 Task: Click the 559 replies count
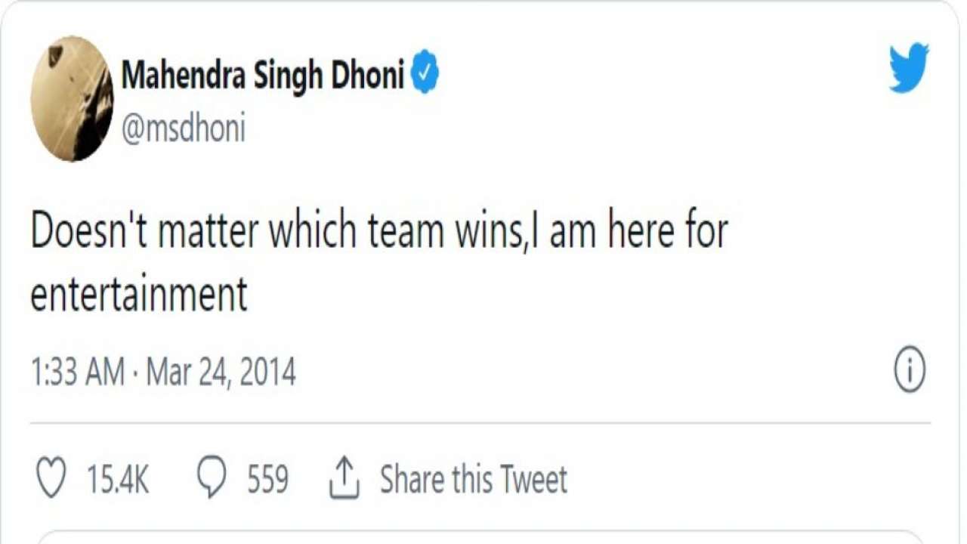click(267, 480)
